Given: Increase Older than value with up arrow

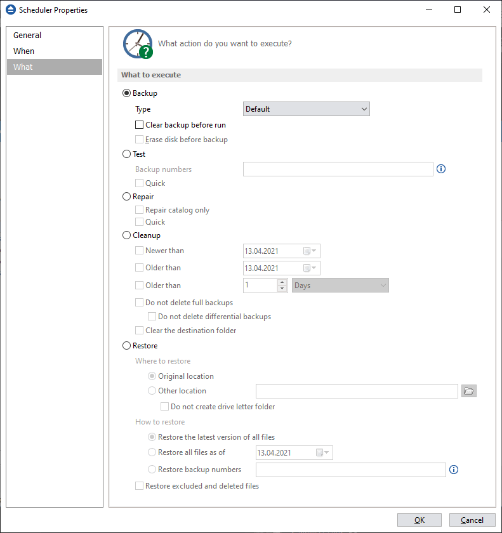Looking at the screenshot, I should click(x=282, y=282).
